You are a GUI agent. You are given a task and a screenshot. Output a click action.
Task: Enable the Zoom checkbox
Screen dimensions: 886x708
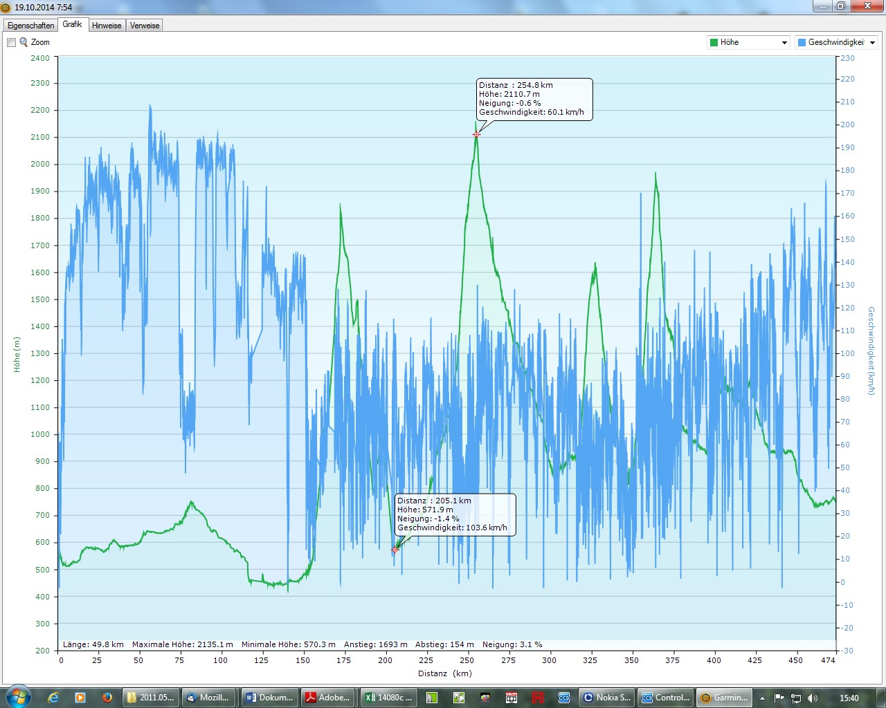11,42
